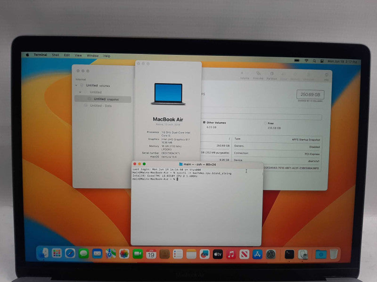Open the Edit menu
Viewport: 377px width, 282px height.
tap(67, 55)
